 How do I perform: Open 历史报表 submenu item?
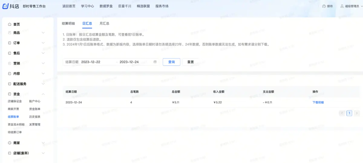(x=35, y=117)
